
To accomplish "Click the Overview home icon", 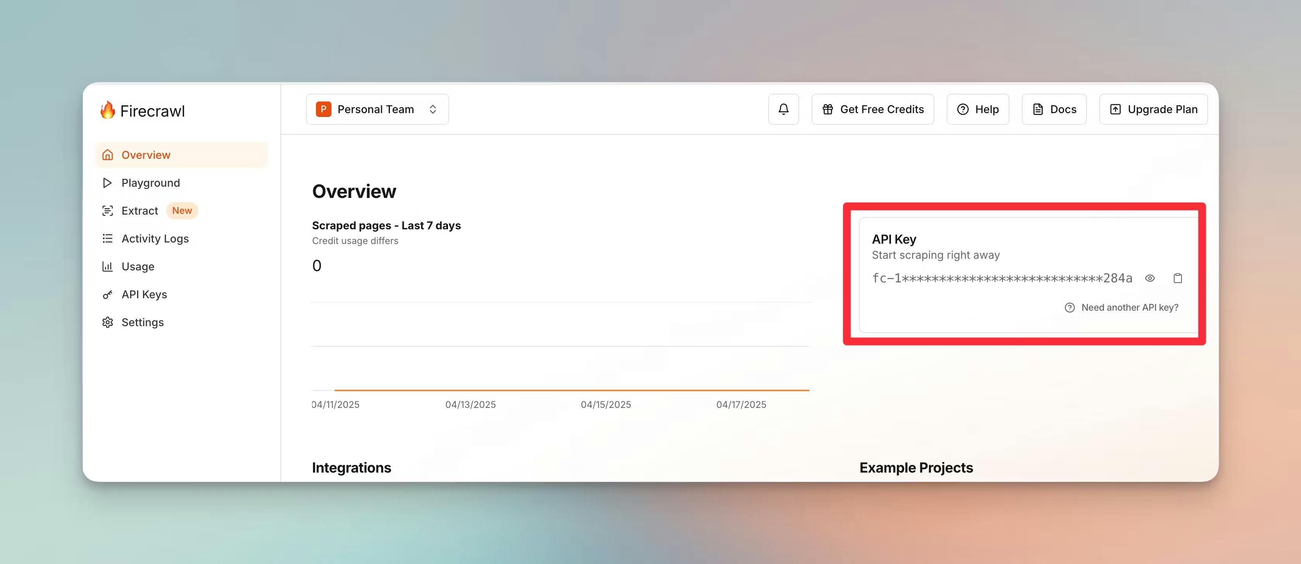I will pyautogui.click(x=108, y=155).
